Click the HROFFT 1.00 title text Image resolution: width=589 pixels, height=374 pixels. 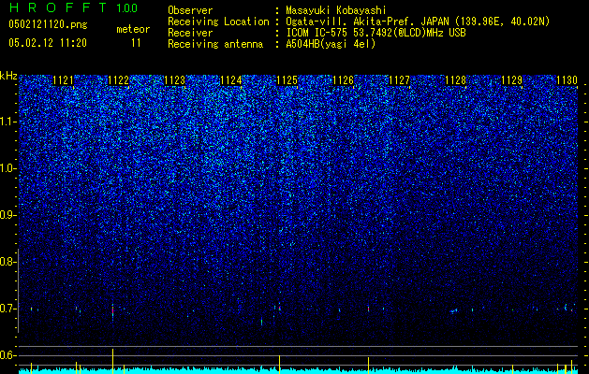(x=73, y=7)
